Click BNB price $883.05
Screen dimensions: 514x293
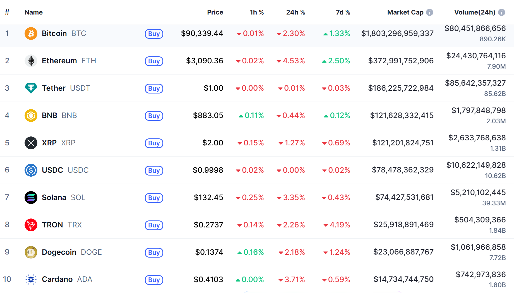click(x=208, y=116)
